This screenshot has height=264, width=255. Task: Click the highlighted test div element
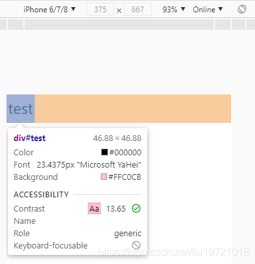point(21,109)
